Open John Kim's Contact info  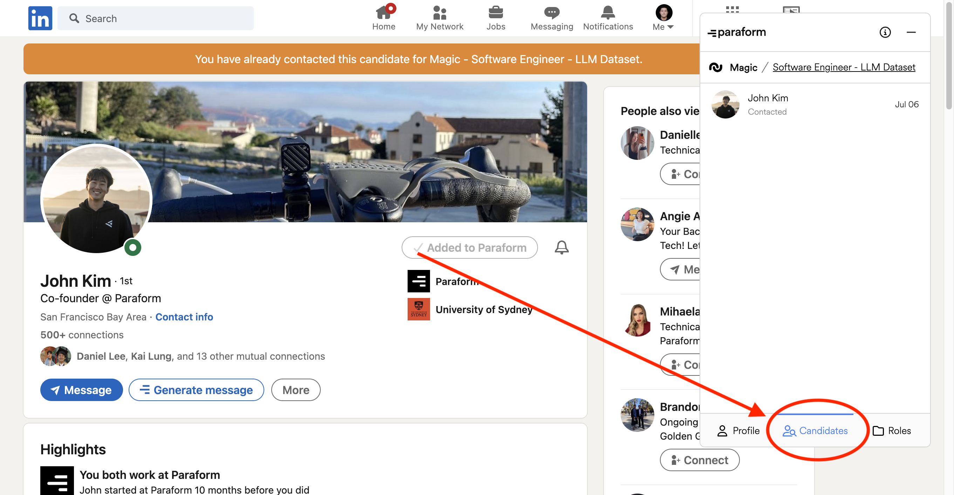point(184,317)
